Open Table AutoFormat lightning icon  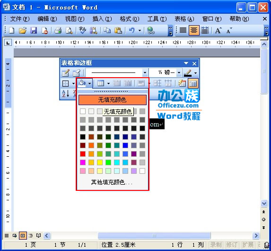[x=182, y=83]
